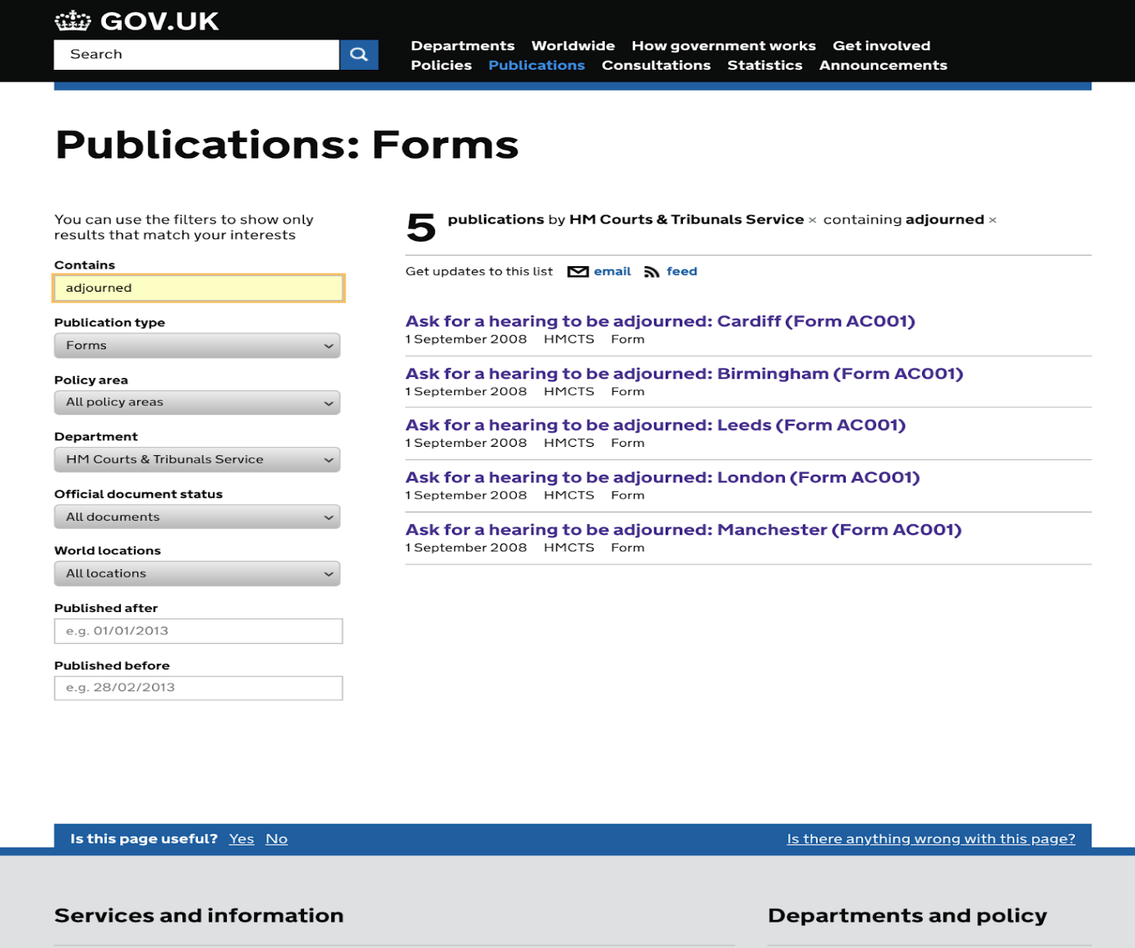The image size is (1135, 948).
Task: Click the Contains keyword field
Action: click(198, 288)
